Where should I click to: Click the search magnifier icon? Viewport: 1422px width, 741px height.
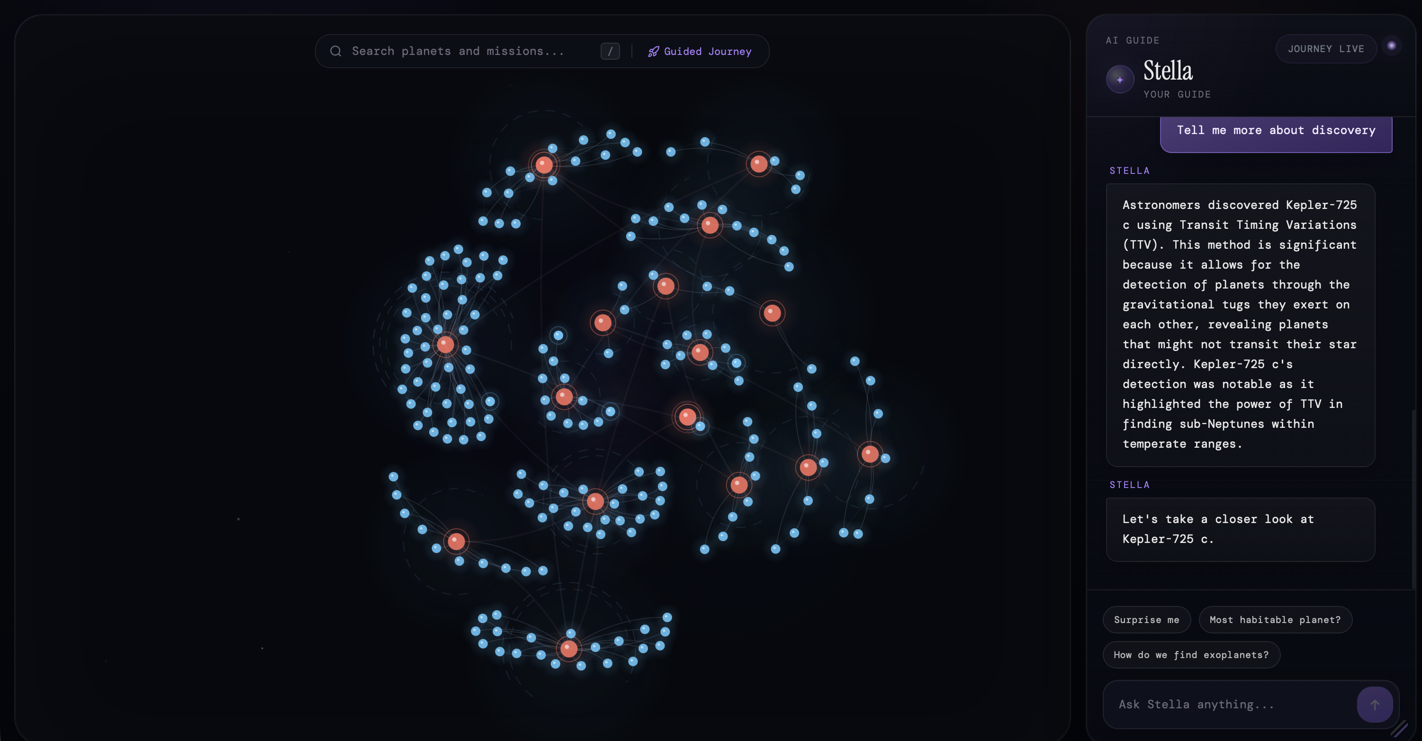[x=336, y=51]
